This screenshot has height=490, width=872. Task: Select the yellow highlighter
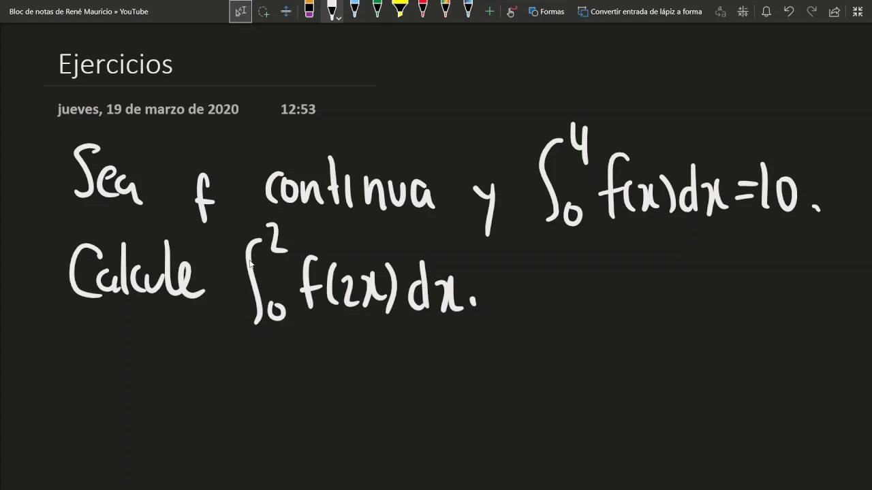400,10
